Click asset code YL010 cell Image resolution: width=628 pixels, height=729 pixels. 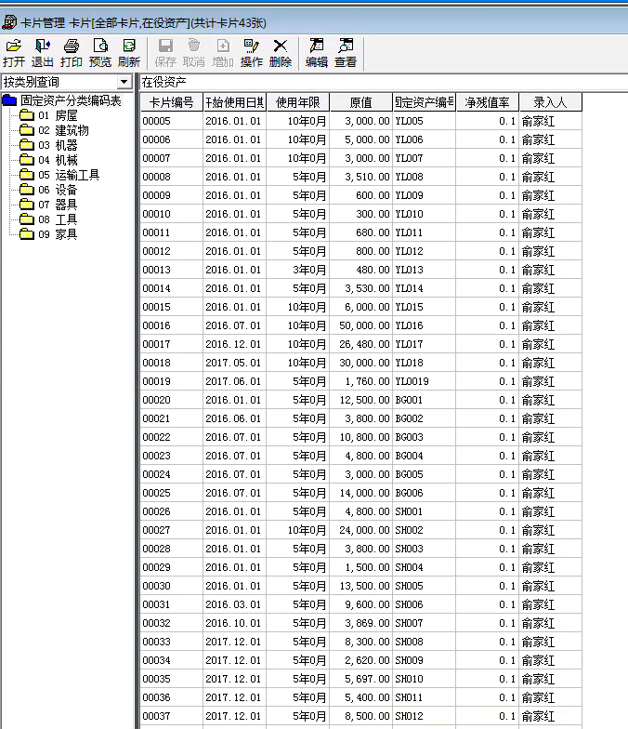pos(424,214)
